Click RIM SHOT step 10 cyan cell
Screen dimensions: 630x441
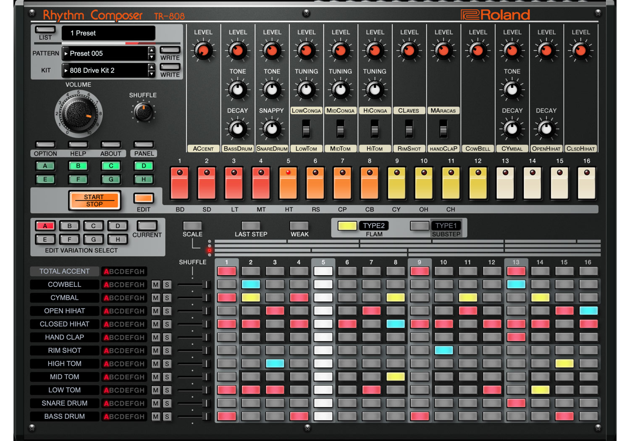pyautogui.click(x=444, y=350)
